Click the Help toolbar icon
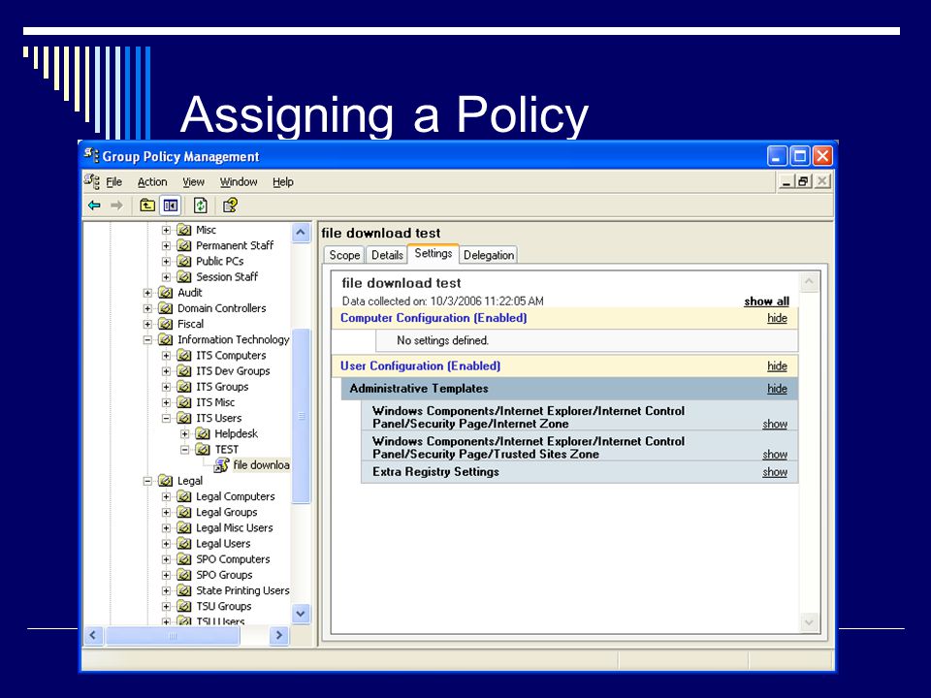The height and width of the screenshot is (698, 931). (230, 206)
